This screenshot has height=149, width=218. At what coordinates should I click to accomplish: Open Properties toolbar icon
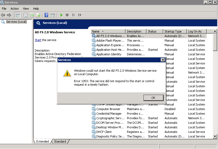26,15
